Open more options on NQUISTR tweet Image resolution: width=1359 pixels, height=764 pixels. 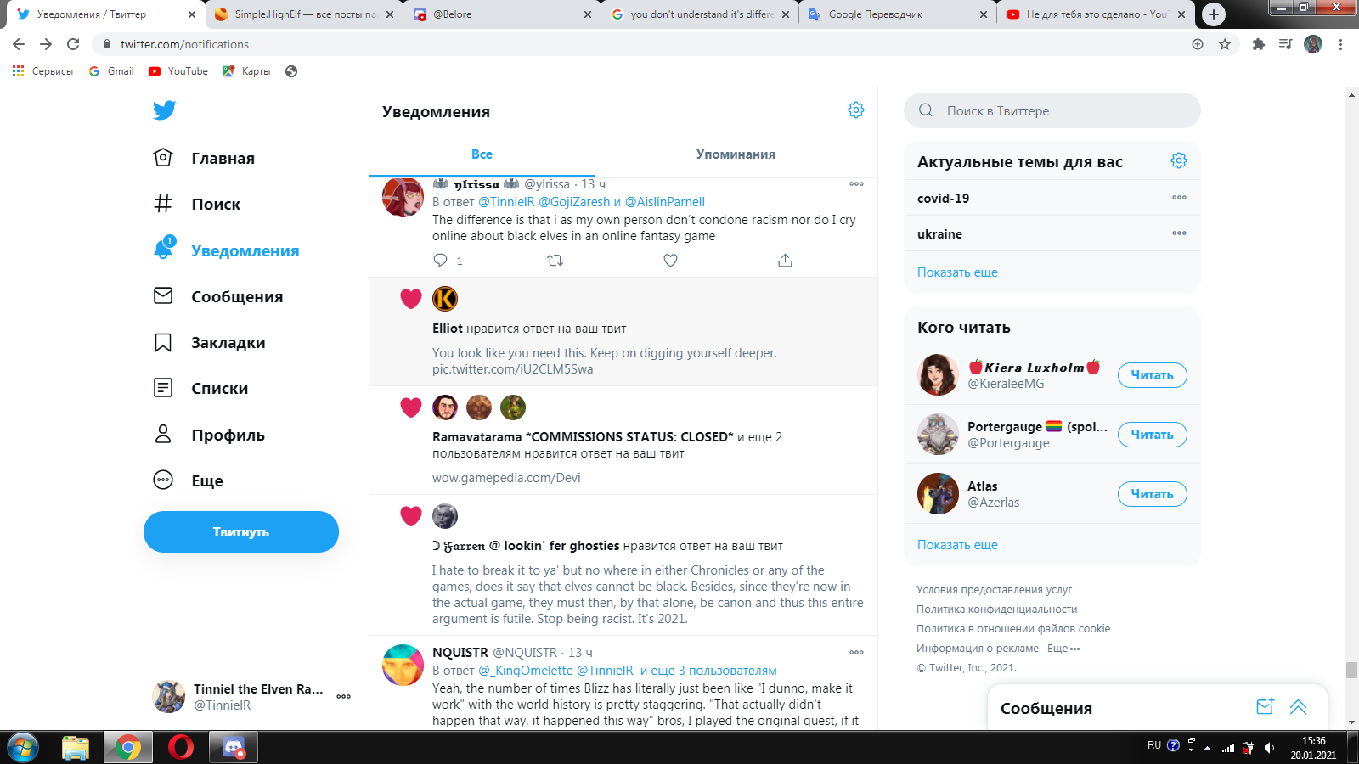(x=856, y=652)
